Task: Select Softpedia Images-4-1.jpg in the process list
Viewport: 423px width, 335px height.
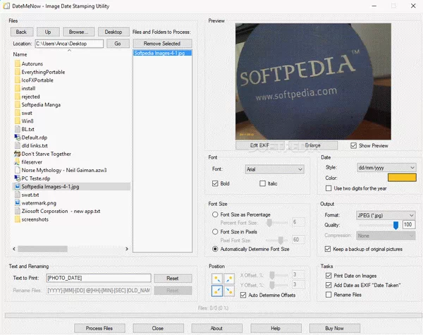Action: click(157, 53)
